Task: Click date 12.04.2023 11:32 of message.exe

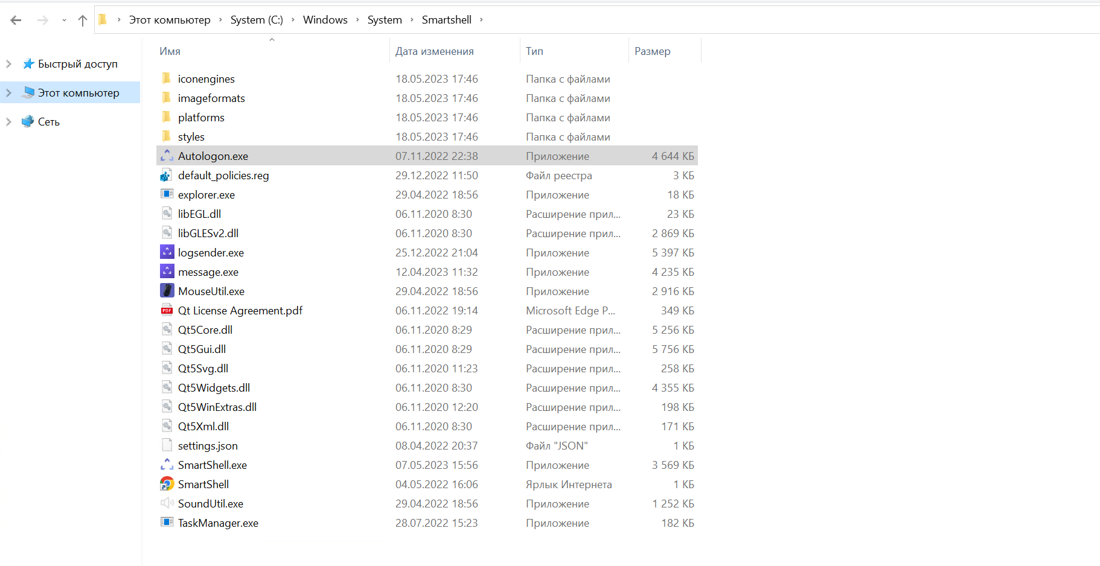Action: 436,272
